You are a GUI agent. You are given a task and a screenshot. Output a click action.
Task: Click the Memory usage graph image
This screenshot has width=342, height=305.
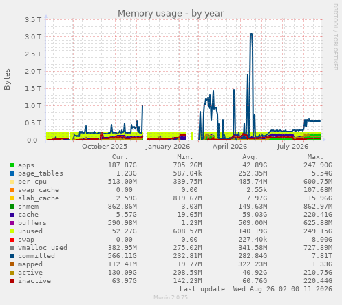[171, 152]
